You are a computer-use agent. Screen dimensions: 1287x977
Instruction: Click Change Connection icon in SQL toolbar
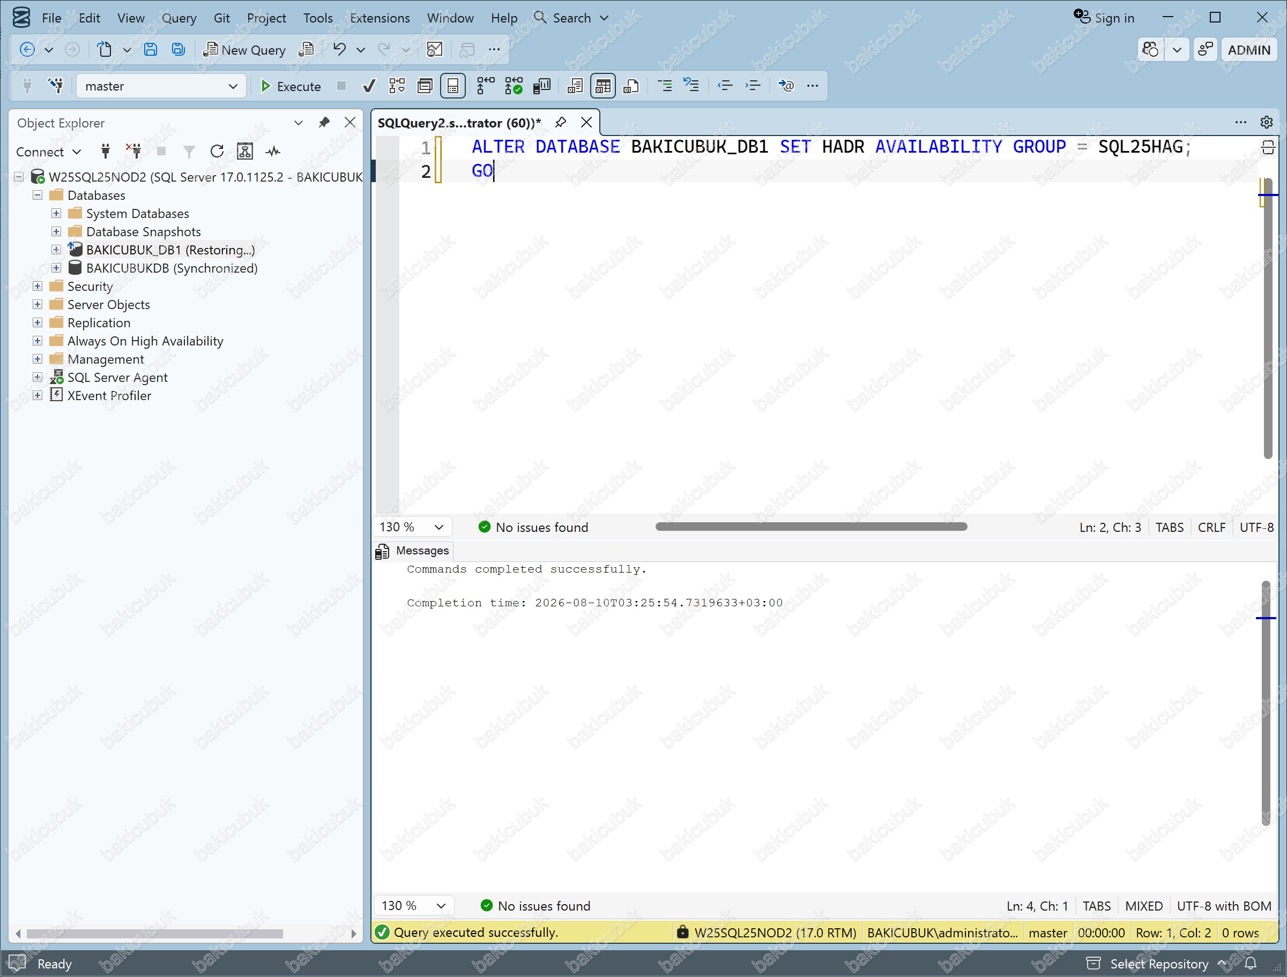click(56, 86)
